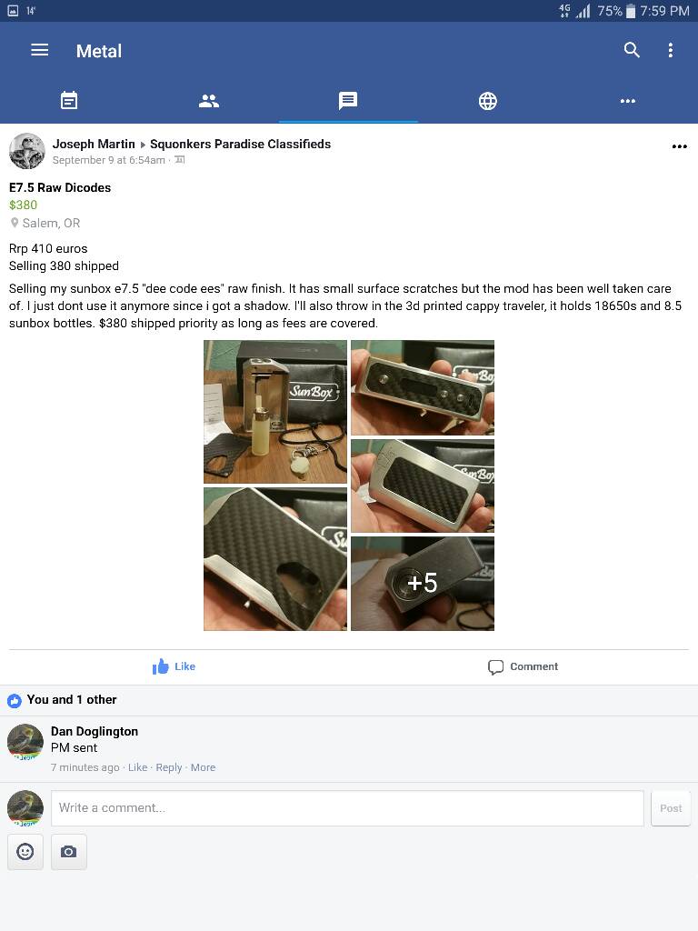Open the header overflow menu
Viewport: 698px width, 931px height.
click(671, 51)
